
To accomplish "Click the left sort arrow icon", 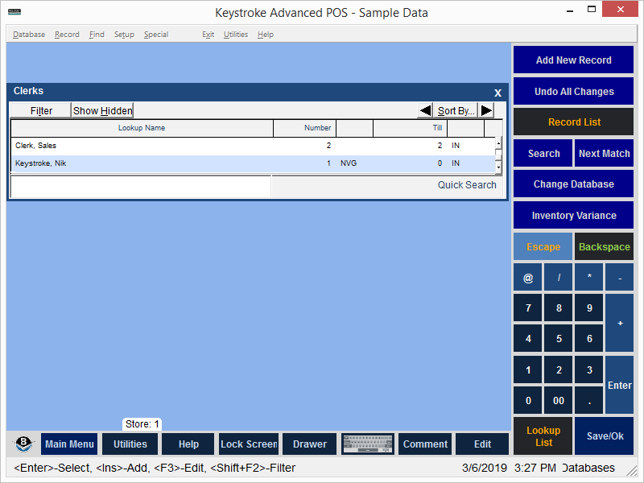I will (425, 111).
